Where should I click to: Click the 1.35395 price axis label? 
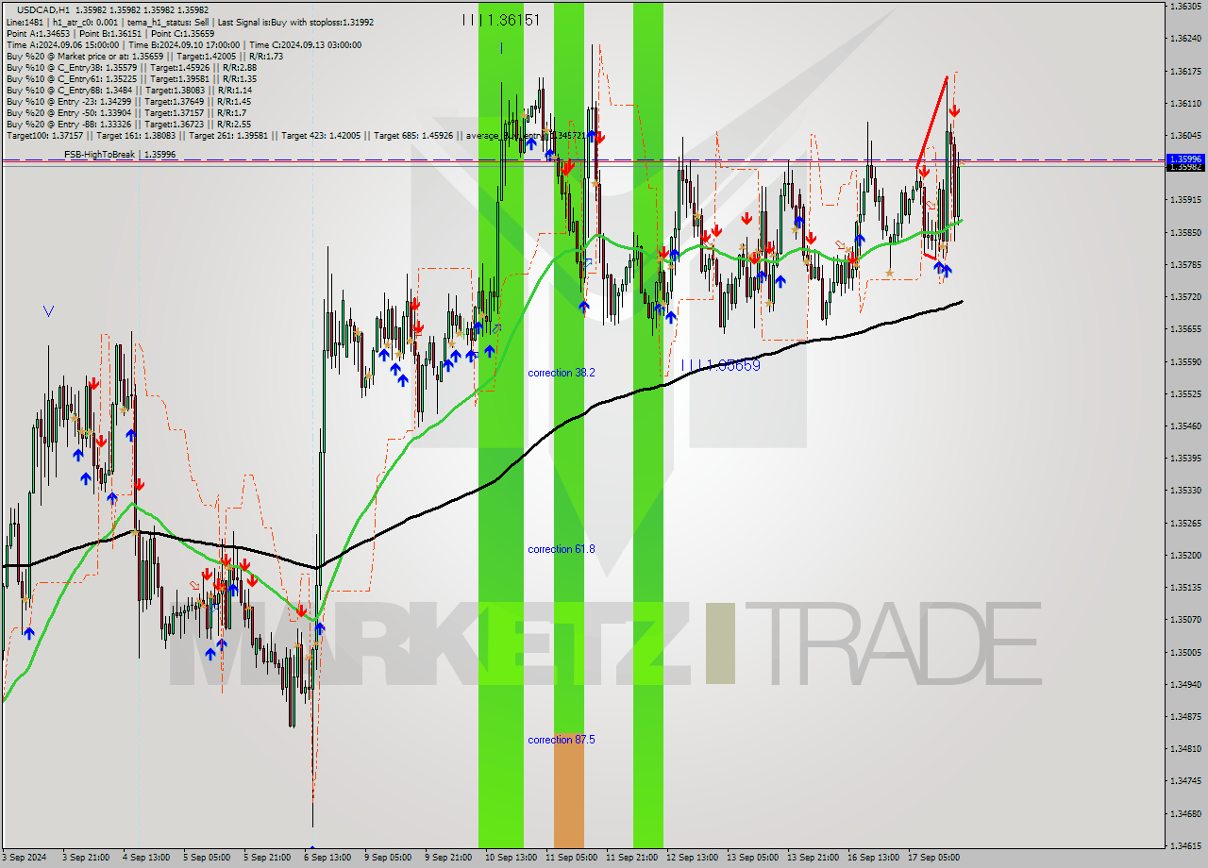point(1185,459)
